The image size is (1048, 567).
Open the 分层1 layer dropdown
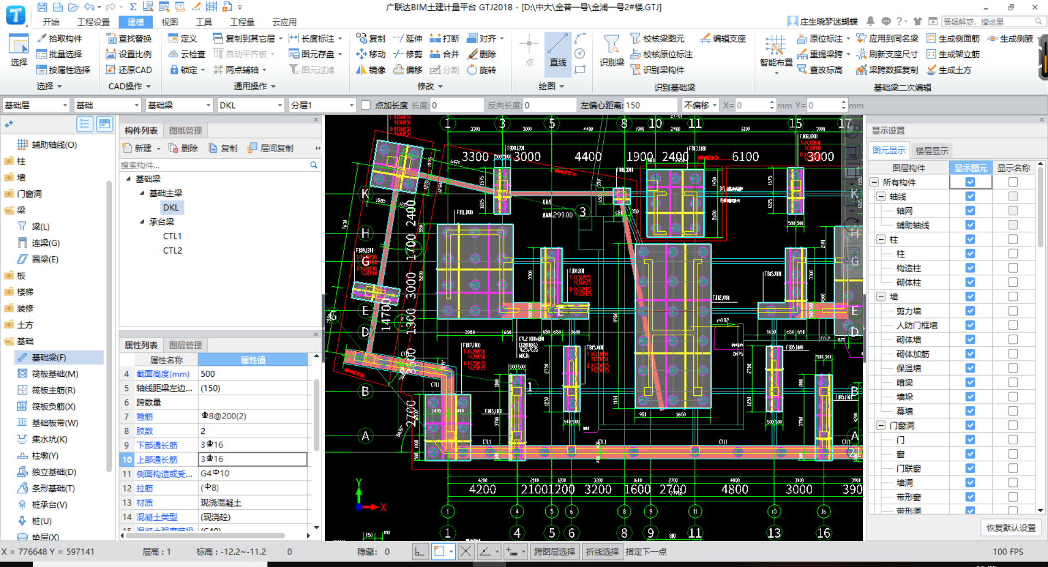(x=322, y=105)
